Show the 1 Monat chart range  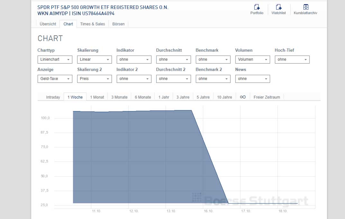click(x=97, y=97)
